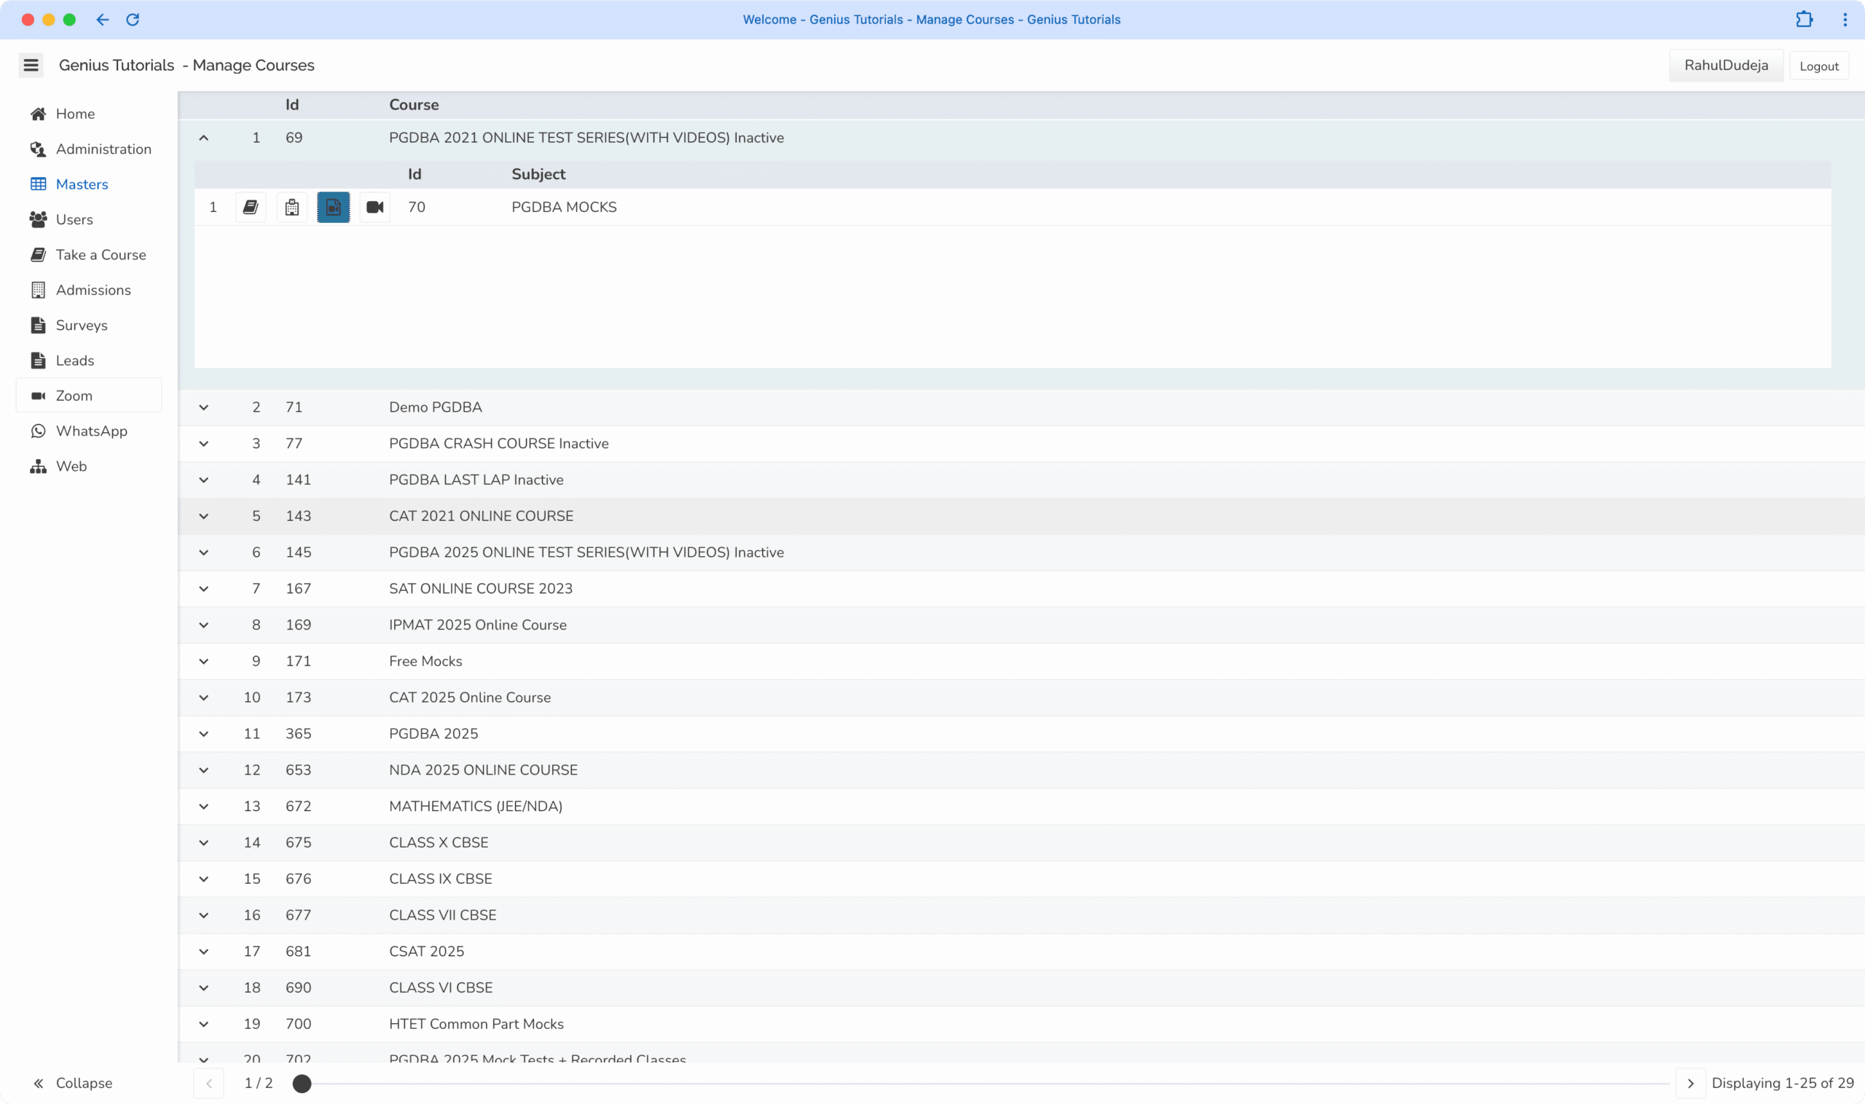Select Zoom in the sidebar menu

[74, 396]
